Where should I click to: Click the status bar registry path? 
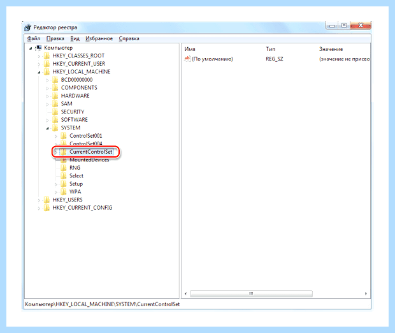point(103,304)
